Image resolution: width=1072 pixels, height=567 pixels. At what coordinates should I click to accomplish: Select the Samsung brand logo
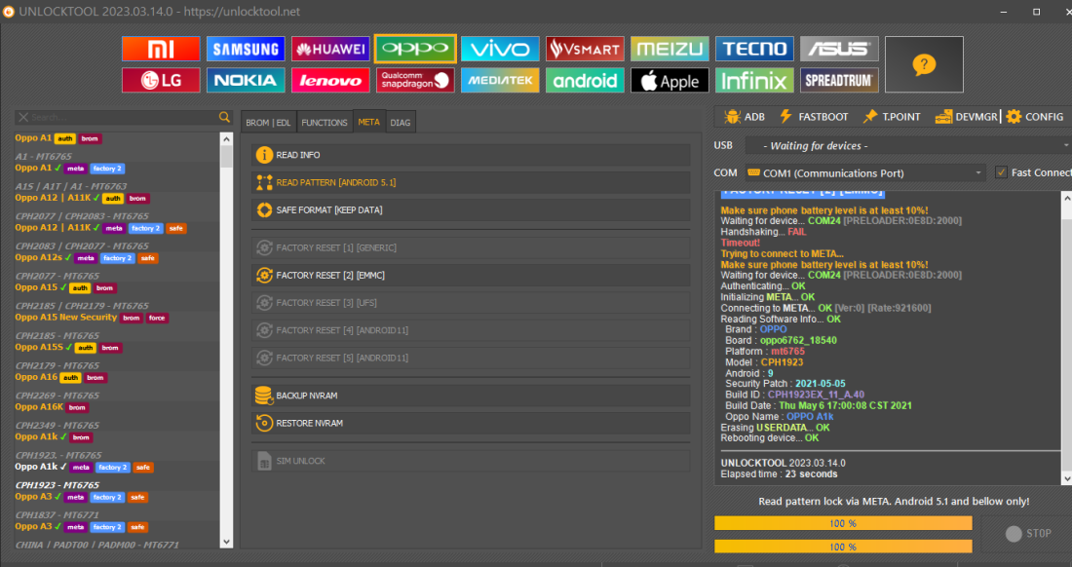click(x=246, y=49)
